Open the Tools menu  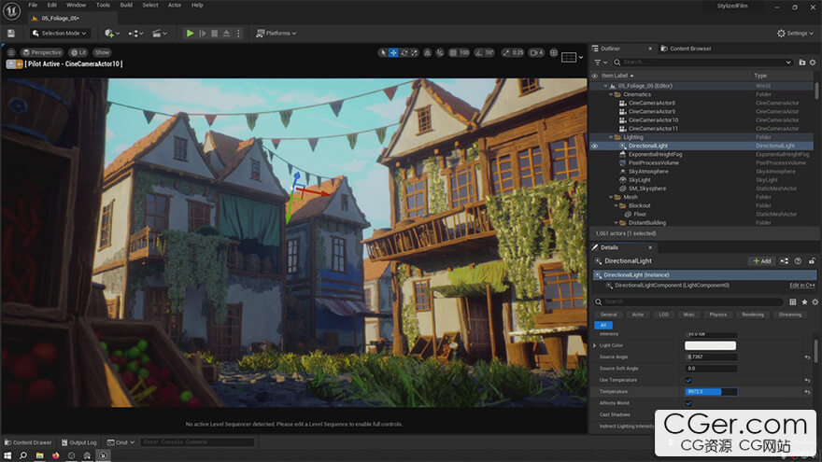[103, 6]
